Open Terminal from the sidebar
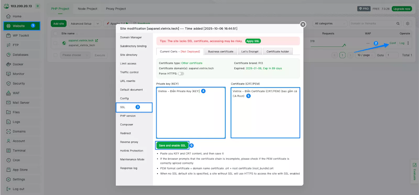This screenshot has width=419, height=195. point(8,151)
